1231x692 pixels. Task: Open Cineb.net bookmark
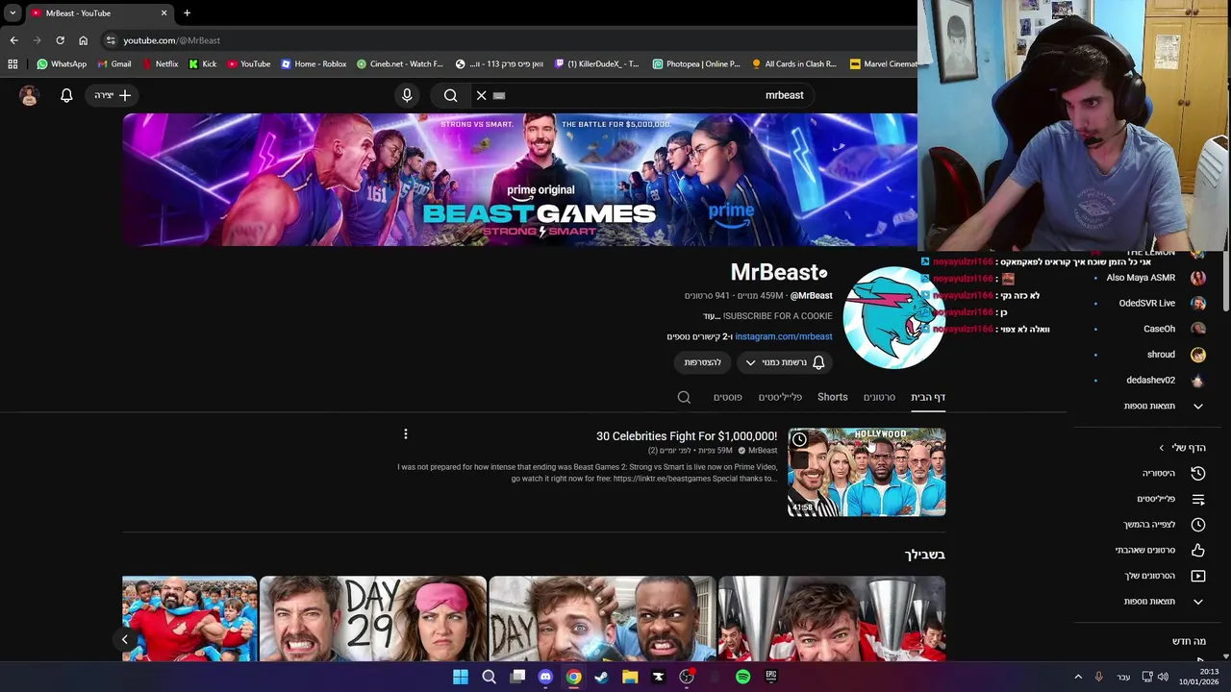(400, 64)
